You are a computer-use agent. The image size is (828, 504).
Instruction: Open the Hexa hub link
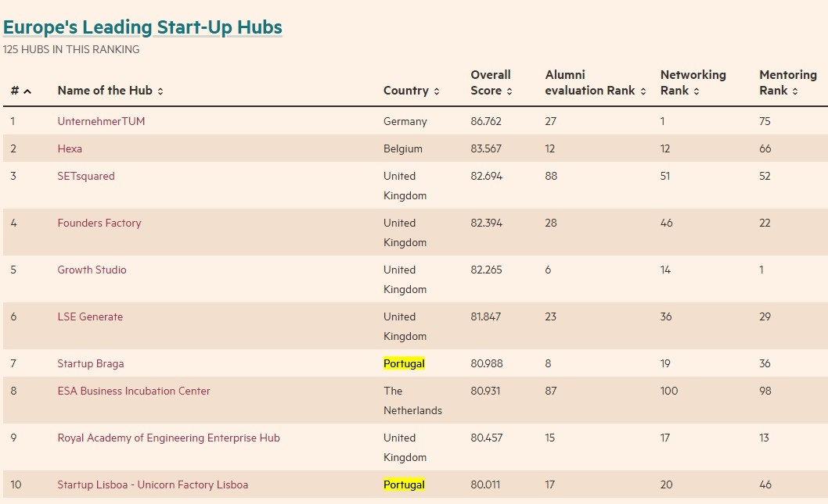[70, 148]
